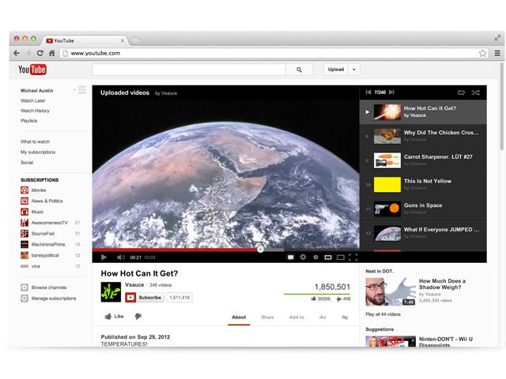Go to previous playlist video icon
Image resolution: width=506 pixels, height=379 pixels.
pyautogui.click(x=368, y=92)
